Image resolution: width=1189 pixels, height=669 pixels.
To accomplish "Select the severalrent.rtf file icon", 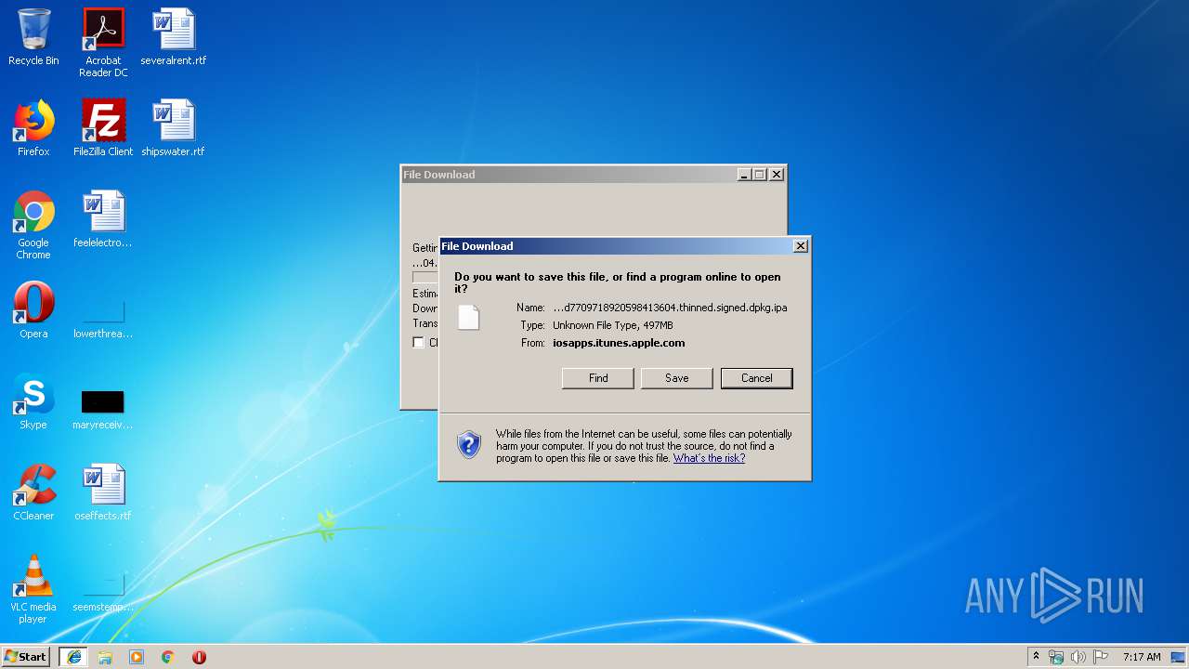I will (x=174, y=37).
